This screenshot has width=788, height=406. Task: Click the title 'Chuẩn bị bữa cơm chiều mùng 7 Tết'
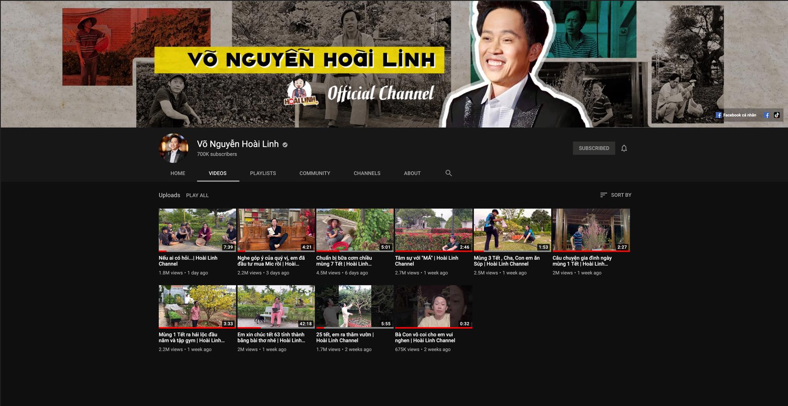[344, 261]
